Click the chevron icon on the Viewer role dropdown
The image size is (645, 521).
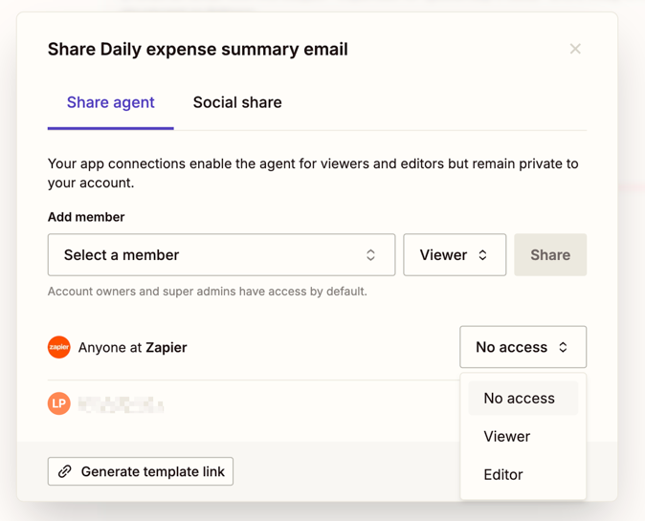[483, 255]
